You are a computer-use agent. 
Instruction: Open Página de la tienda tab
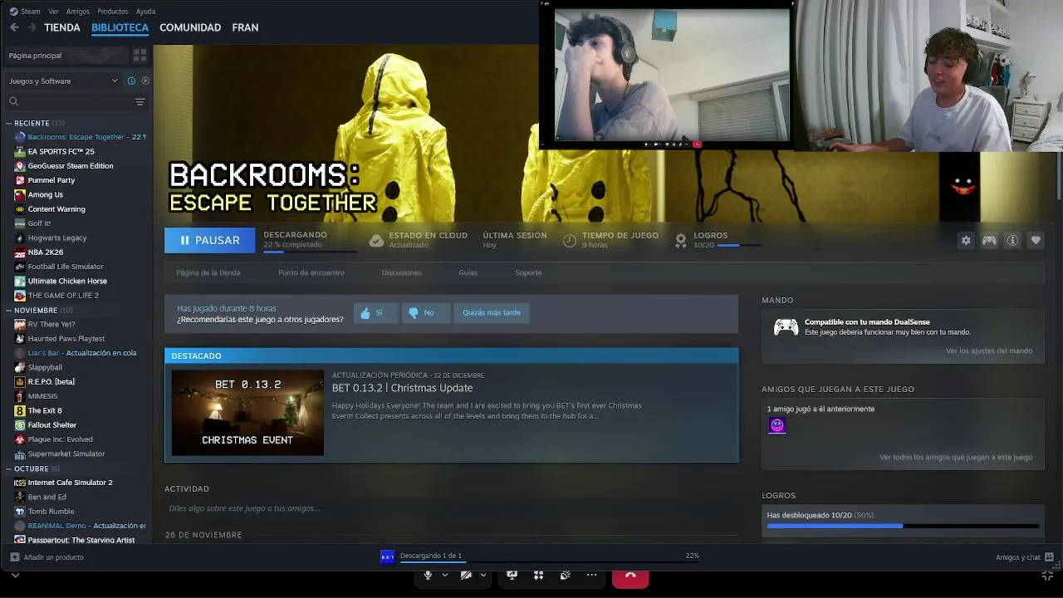[x=208, y=272]
